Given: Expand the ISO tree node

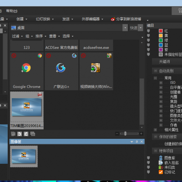Looking at the screenshot, I should point(161,83).
